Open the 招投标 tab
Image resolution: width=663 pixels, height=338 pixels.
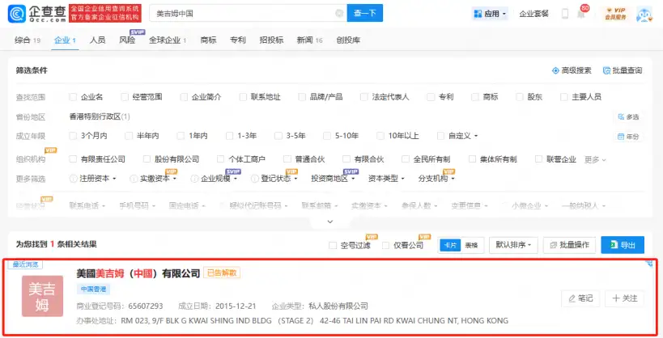(x=270, y=40)
